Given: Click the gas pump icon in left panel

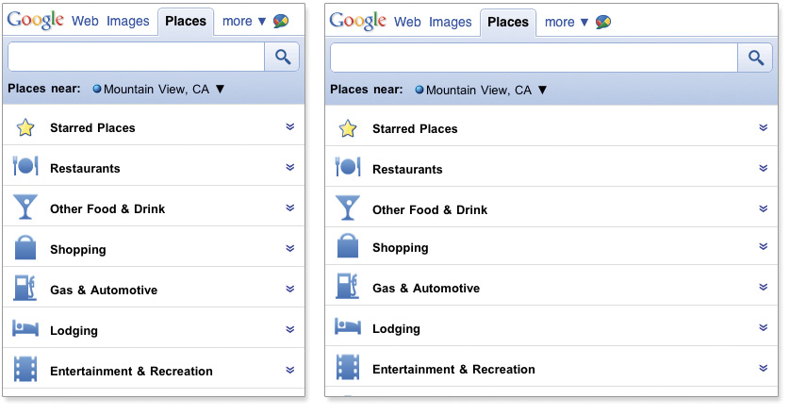Looking at the screenshot, I should [25, 288].
